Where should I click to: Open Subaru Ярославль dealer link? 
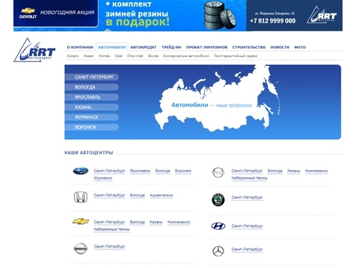[140, 171]
